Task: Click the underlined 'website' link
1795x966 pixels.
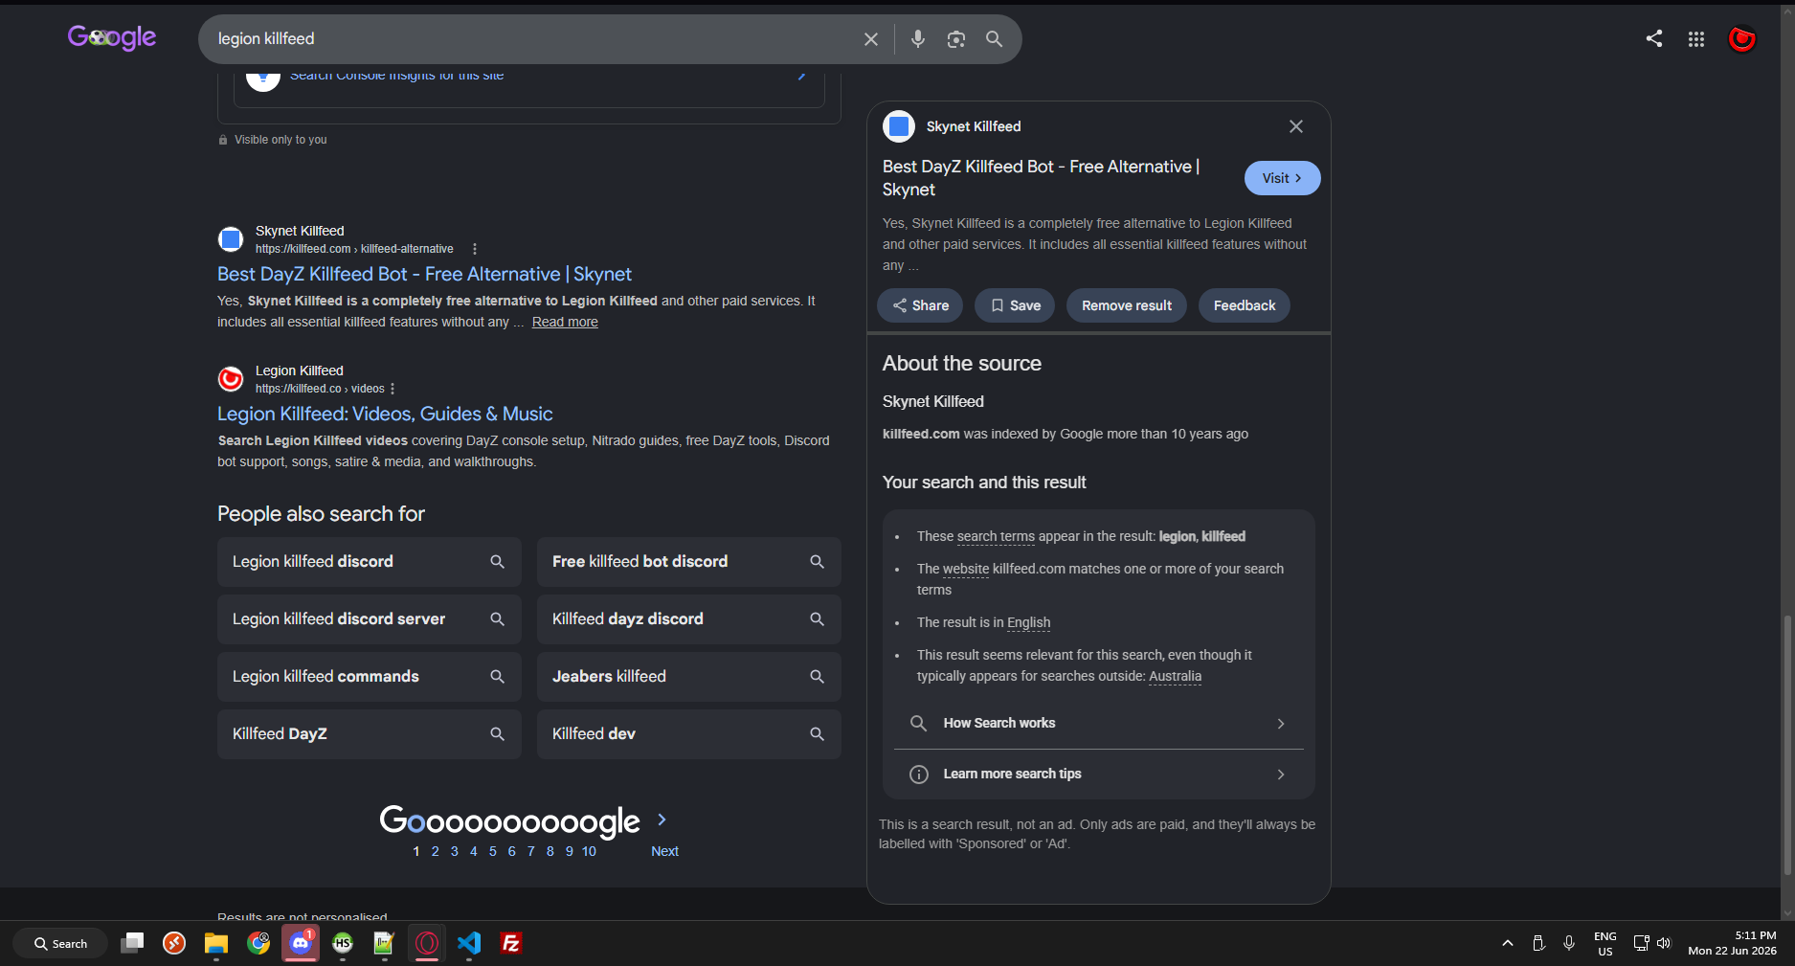Action: [x=966, y=570]
